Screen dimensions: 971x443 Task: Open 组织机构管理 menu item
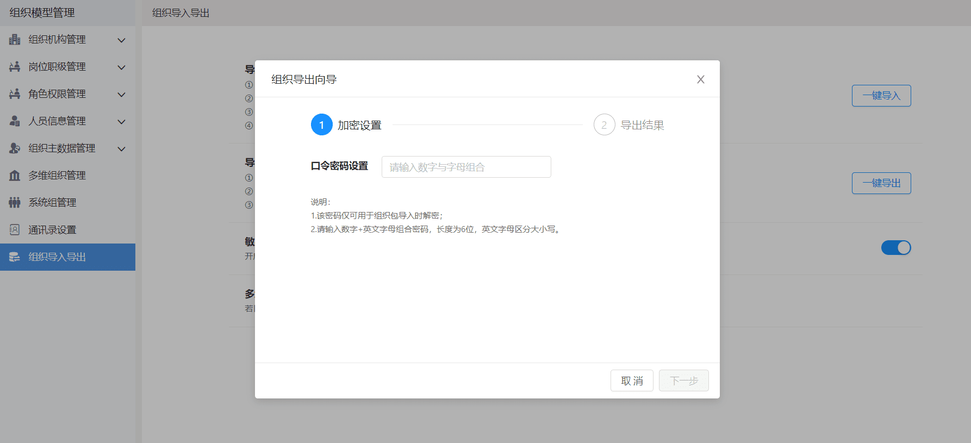point(67,40)
